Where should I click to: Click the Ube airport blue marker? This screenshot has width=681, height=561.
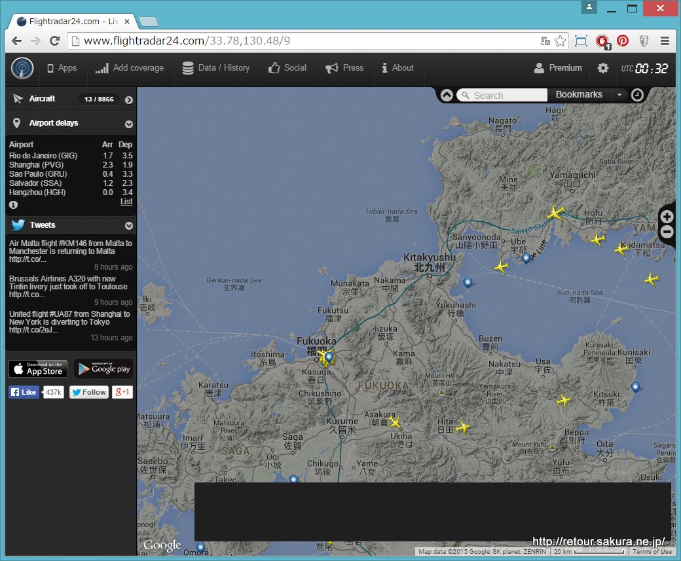tap(526, 259)
